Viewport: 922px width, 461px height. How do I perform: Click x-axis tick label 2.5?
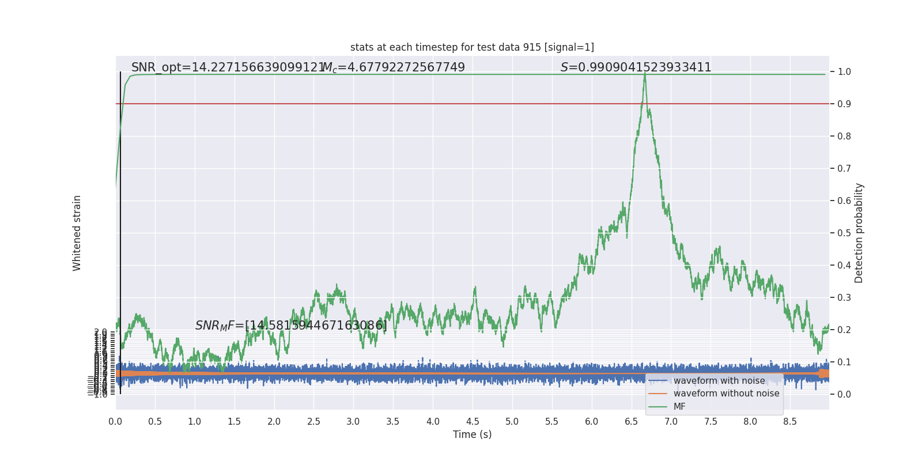click(x=313, y=422)
